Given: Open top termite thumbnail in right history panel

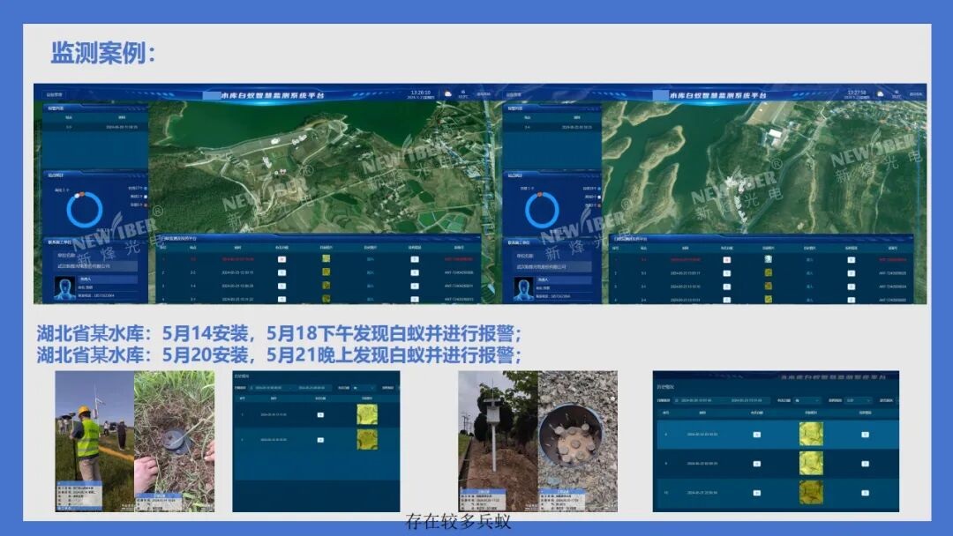Looking at the screenshot, I should pyautogui.click(x=811, y=434).
